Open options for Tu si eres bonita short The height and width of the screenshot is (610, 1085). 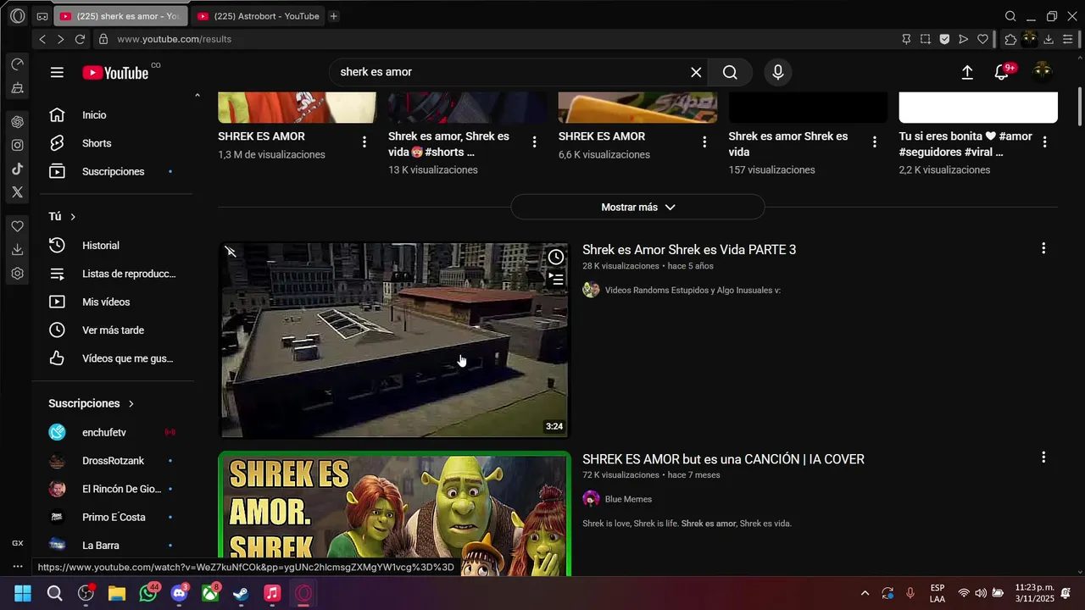1044,141
